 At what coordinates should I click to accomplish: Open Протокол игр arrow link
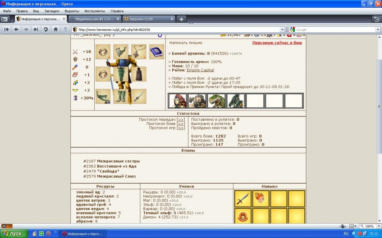pos(181,128)
